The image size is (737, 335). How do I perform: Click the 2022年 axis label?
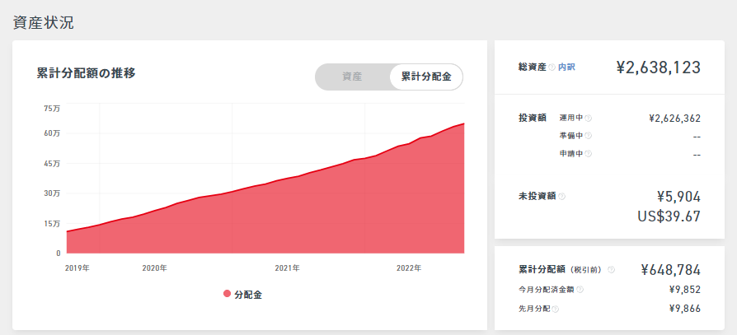coord(409,268)
